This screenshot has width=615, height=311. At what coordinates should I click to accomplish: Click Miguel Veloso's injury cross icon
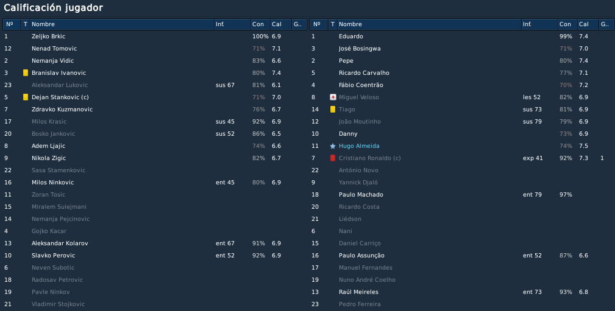(333, 97)
